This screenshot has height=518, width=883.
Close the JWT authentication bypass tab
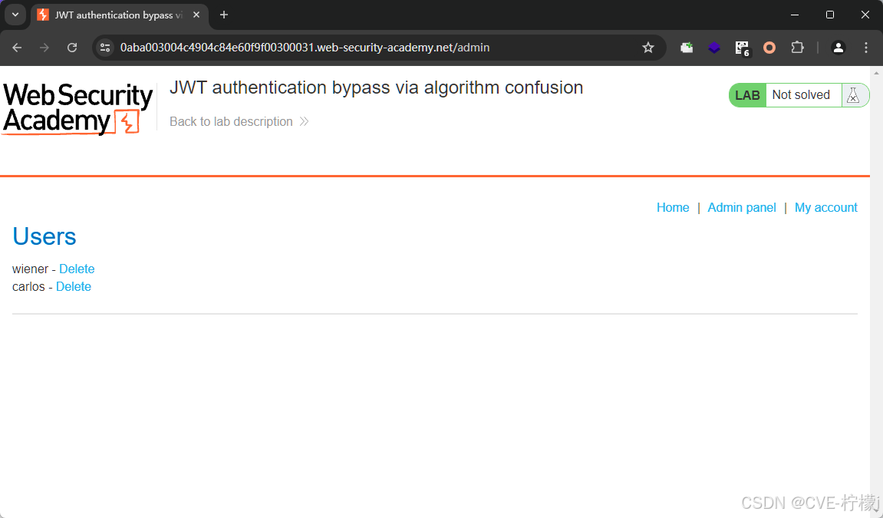(196, 15)
